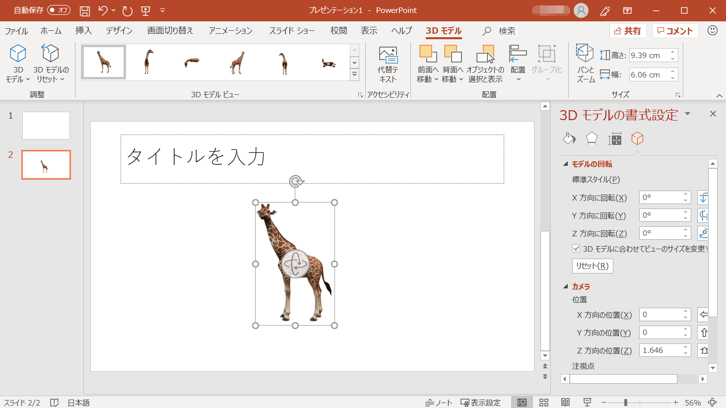Click X rotation left icon button
Screen dimensions: 726x408
[703, 198]
